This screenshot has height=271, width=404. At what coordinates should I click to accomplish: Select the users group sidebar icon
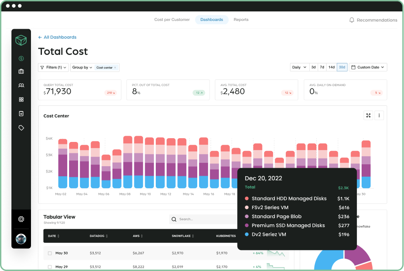(x=21, y=86)
